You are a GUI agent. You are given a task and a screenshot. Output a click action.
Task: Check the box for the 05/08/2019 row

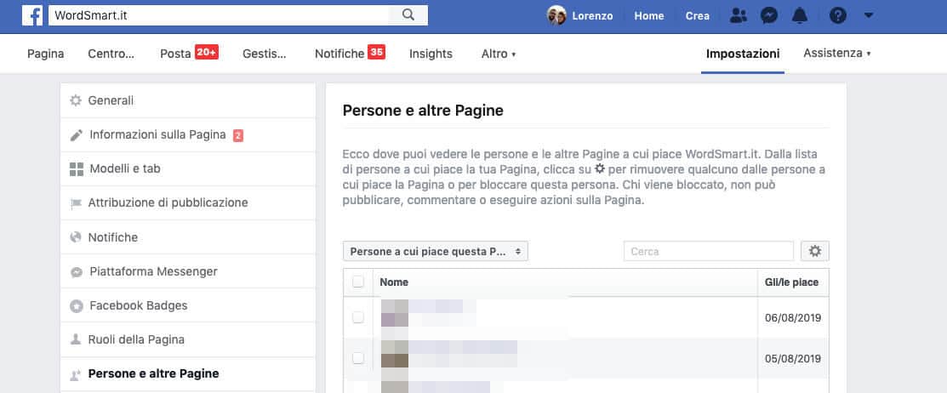[x=358, y=358]
